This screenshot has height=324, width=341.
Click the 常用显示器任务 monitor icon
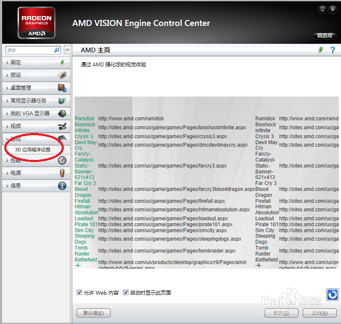[x=62, y=100]
